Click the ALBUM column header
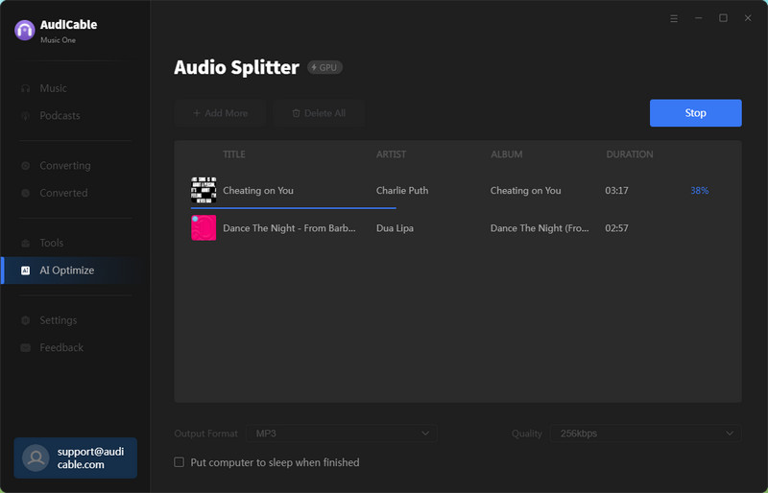The image size is (768, 493). tap(507, 154)
